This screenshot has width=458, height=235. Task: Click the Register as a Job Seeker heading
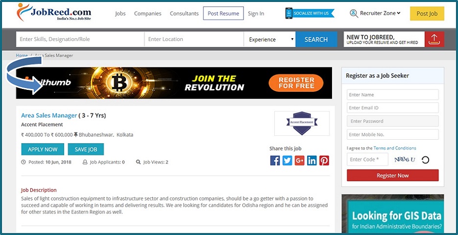click(377, 76)
